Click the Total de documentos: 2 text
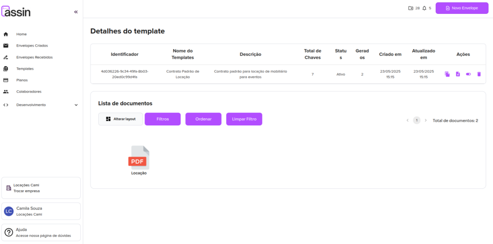493x244 pixels. [455, 121]
